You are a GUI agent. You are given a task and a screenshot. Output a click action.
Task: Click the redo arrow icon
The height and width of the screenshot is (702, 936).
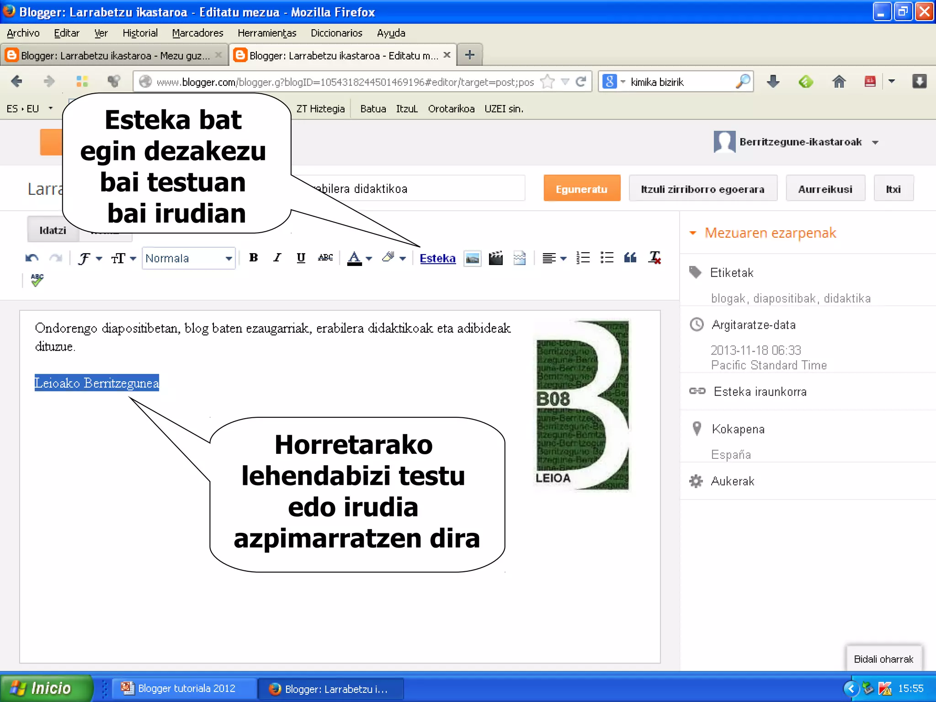[x=56, y=258]
